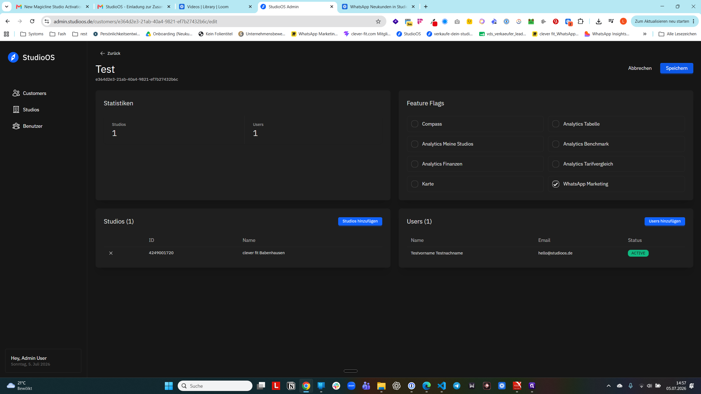Enable the Analytics Tabelle feature flag
The image size is (701, 394).
556,124
